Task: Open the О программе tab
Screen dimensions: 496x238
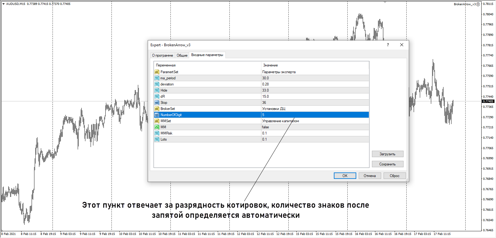Action: (162, 55)
